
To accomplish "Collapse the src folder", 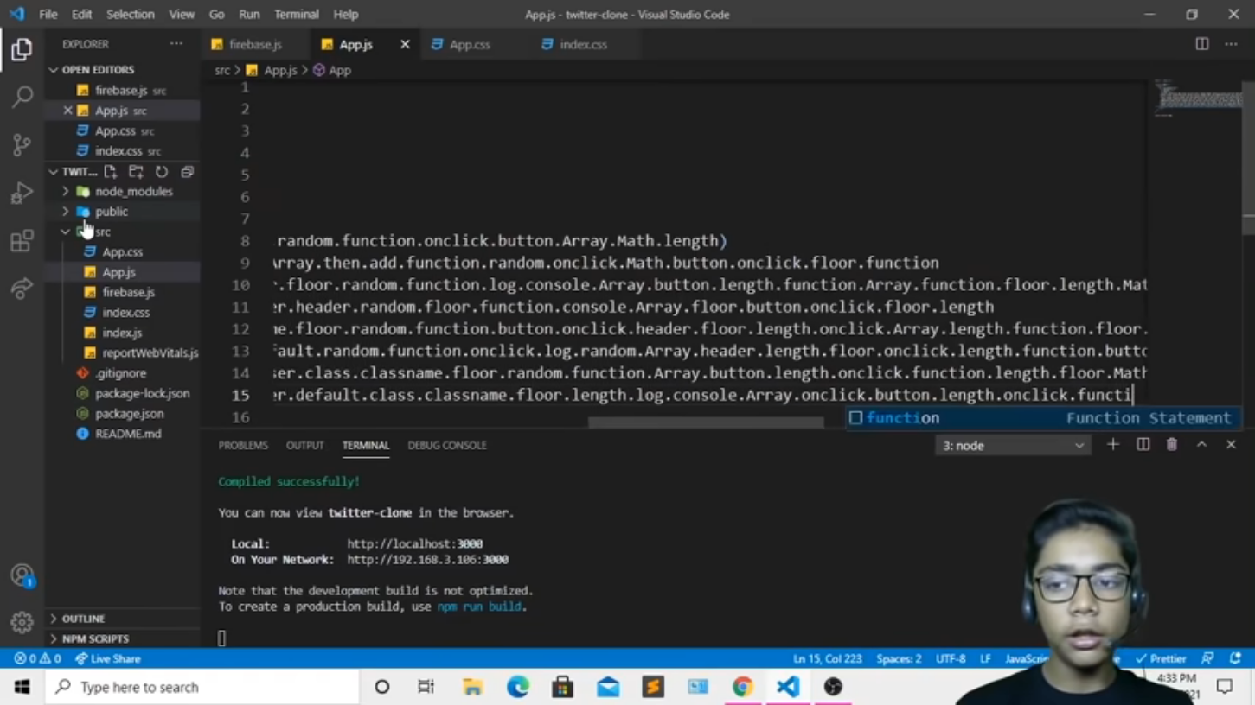I will pos(124,232).
